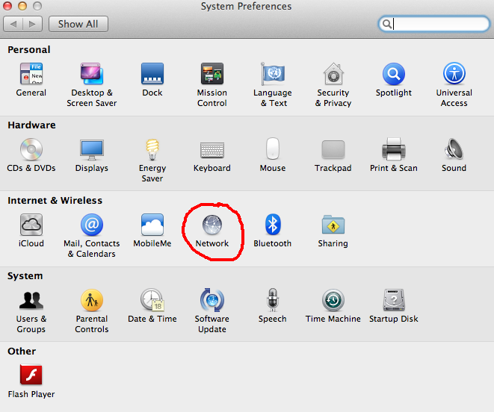Close the System Preferences window
Viewport: 494px width, 412px height.
(x=7, y=6)
